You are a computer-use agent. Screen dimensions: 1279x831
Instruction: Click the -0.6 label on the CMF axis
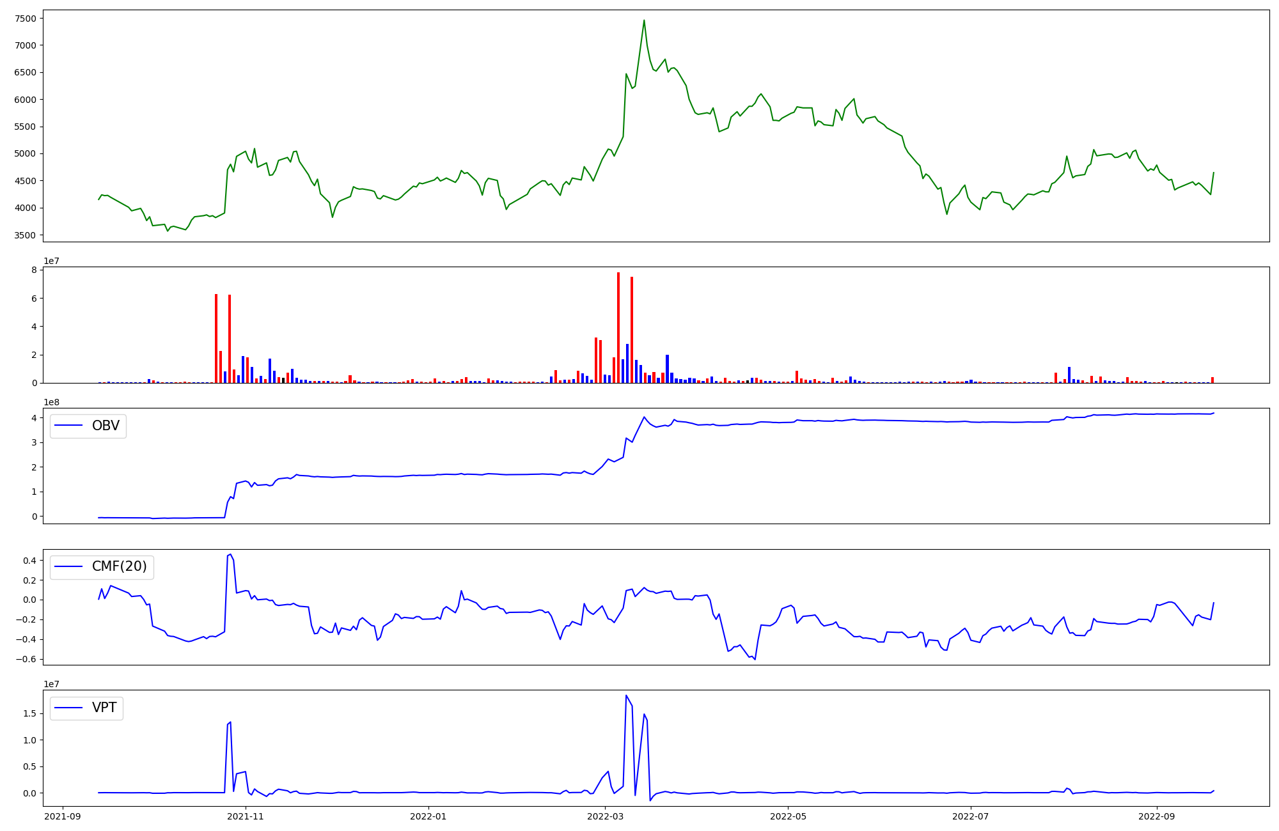pos(25,659)
